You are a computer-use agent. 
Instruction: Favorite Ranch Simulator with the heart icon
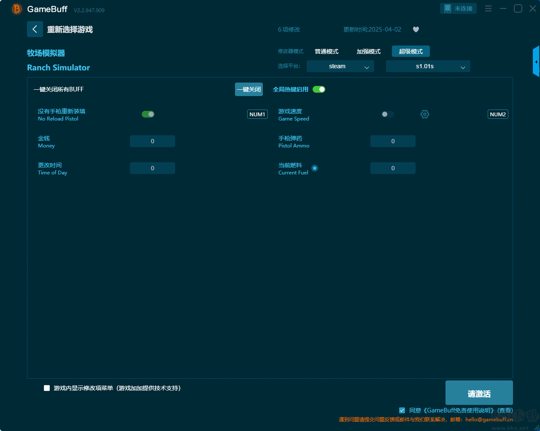click(x=416, y=29)
